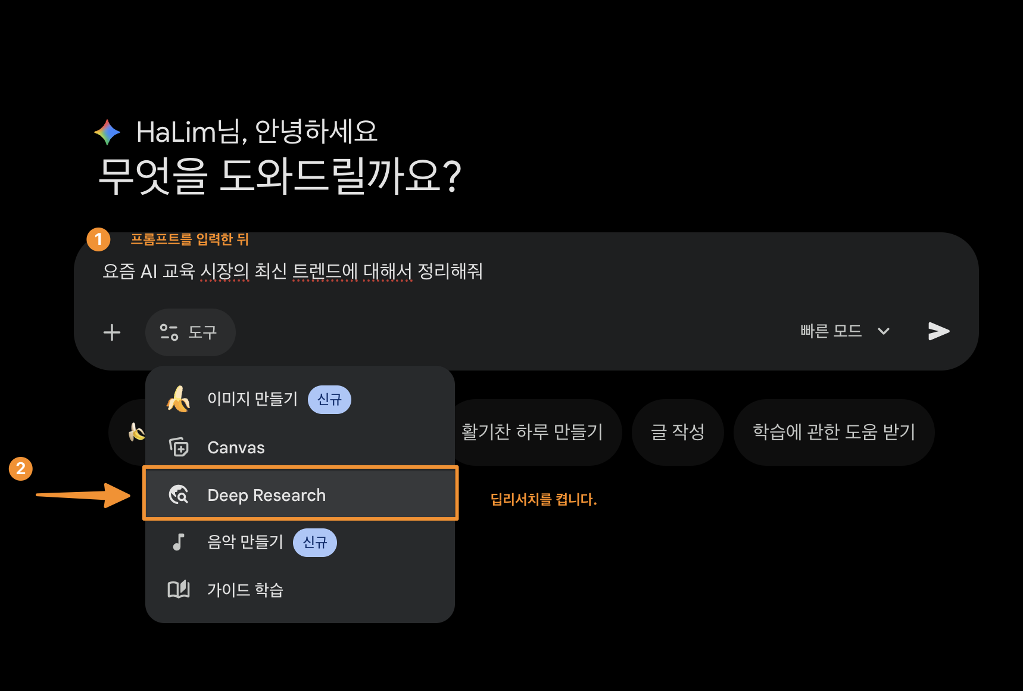Click the open book icon for 가이드 학습

tap(178, 590)
